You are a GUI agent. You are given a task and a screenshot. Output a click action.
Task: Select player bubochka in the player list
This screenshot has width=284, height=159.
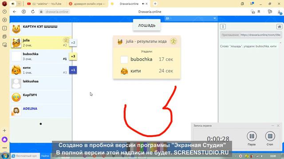click(x=41, y=57)
